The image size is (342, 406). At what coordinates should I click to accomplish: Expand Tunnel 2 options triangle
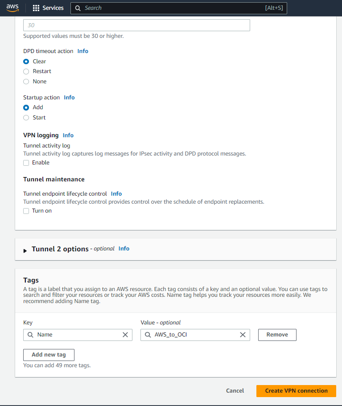pos(25,250)
